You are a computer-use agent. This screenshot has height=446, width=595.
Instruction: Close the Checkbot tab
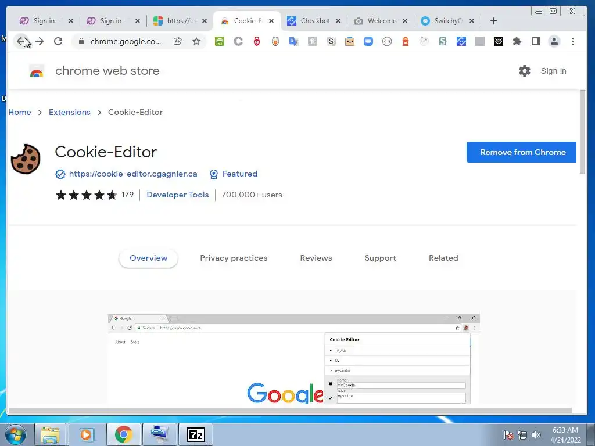[338, 21]
